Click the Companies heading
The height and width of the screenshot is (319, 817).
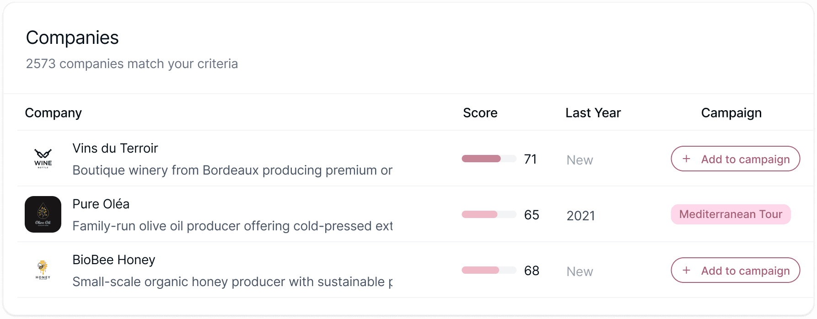click(72, 38)
